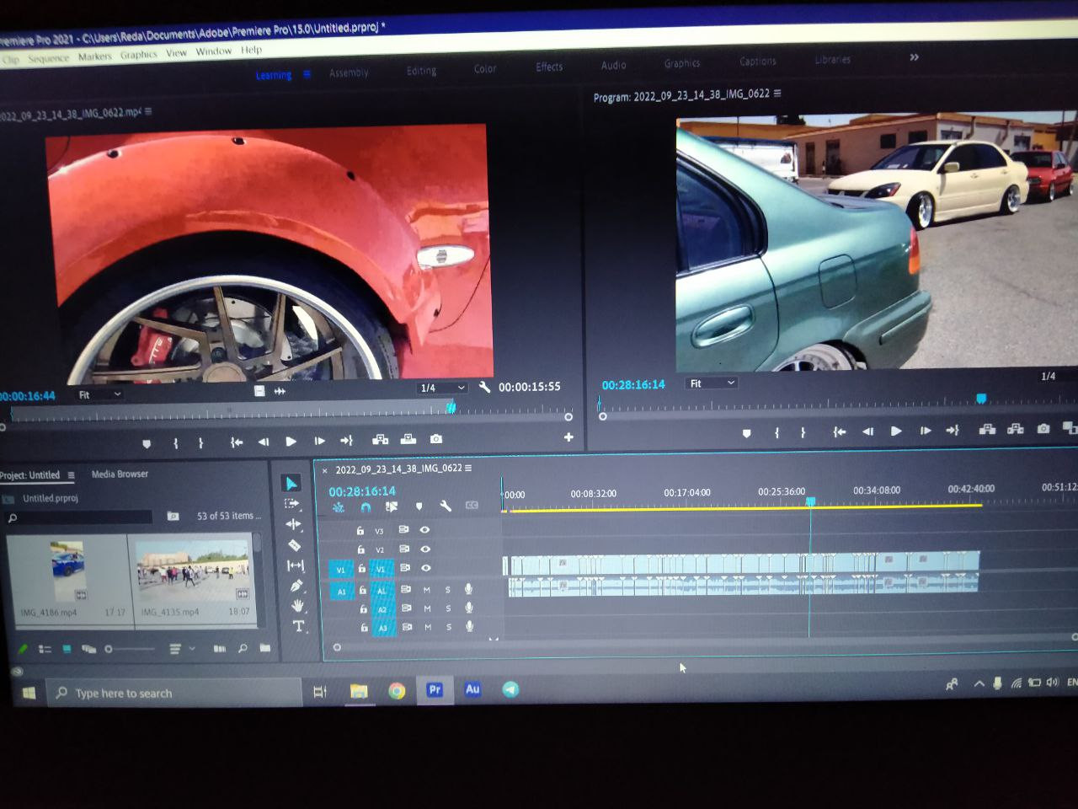Open the Markers menu

(x=94, y=56)
